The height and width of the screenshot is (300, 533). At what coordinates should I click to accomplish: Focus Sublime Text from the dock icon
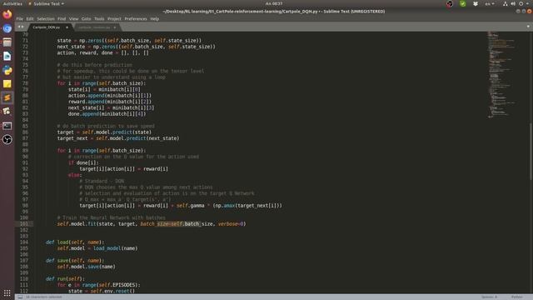(7, 98)
